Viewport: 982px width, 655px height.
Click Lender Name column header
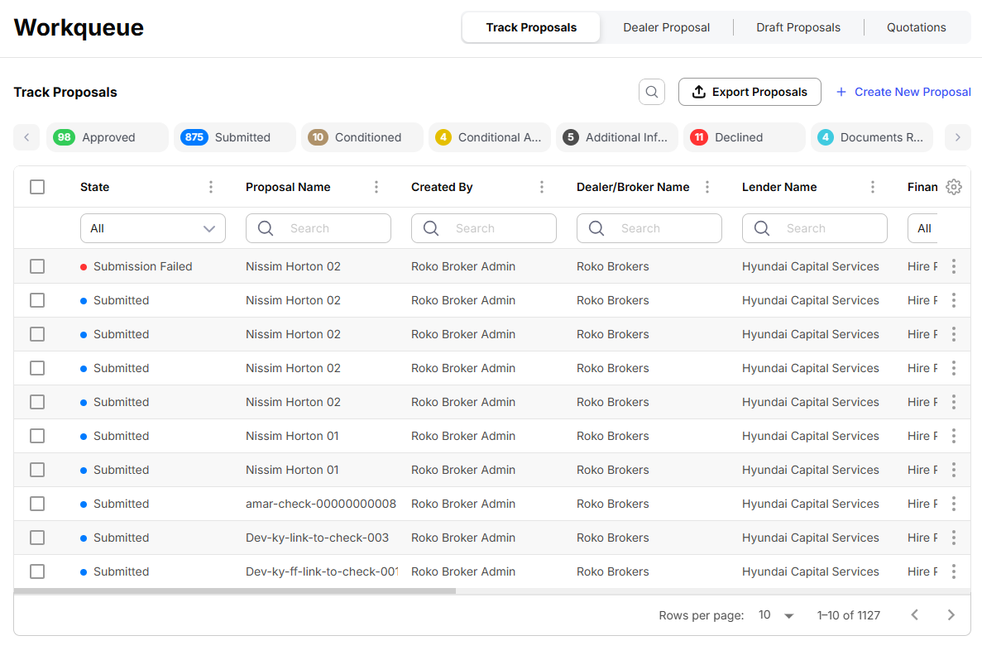pyautogui.click(x=779, y=187)
